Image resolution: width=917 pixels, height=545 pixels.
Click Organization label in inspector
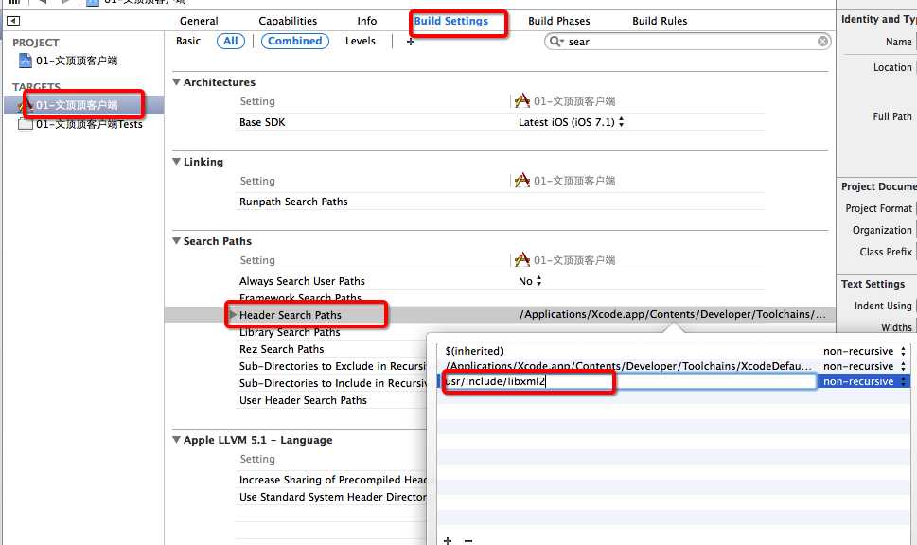882,230
